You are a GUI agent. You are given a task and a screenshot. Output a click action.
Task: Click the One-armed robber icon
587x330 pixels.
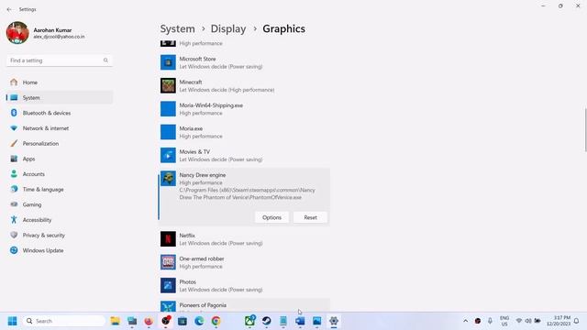click(168, 262)
